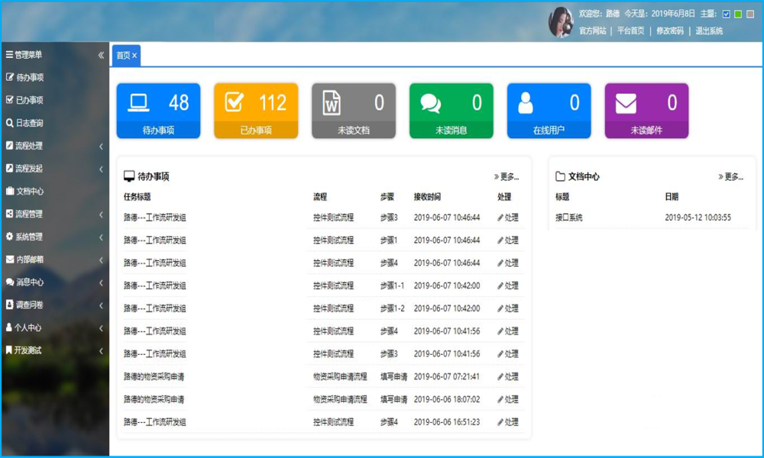Viewport: 764px width, 458px height.
Task: Click the person icon next to 个人中心
Action: coord(8,327)
